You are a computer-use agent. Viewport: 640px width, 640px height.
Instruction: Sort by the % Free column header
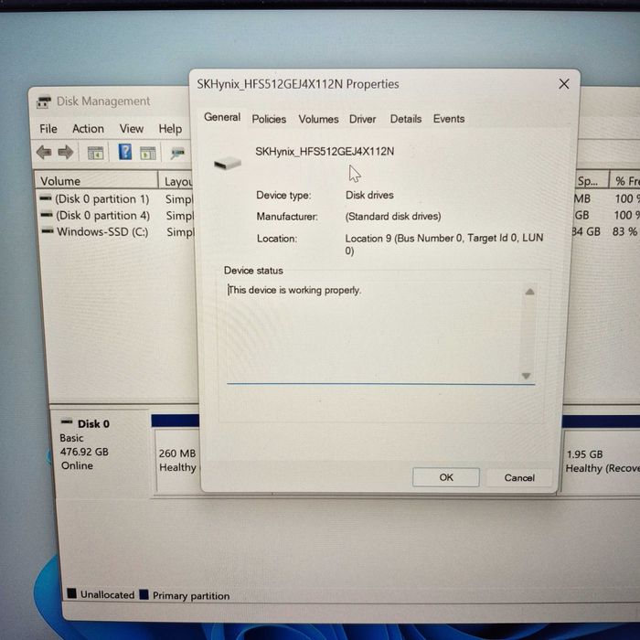point(625,181)
